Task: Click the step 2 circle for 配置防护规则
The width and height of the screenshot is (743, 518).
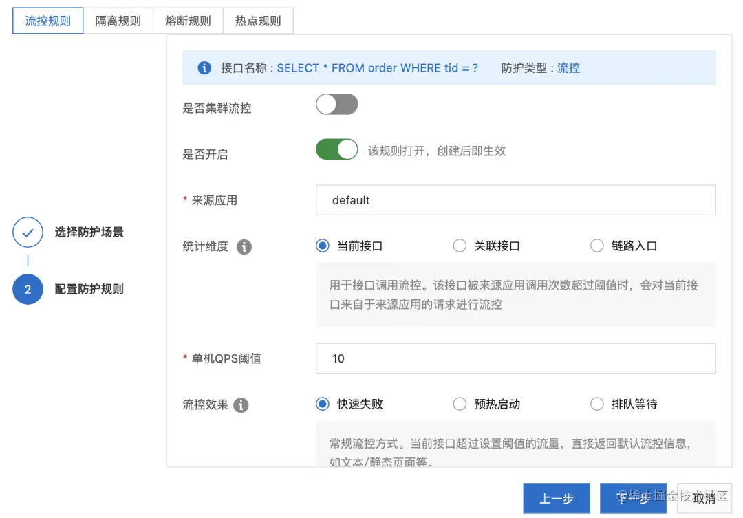Action: tap(28, 289)
